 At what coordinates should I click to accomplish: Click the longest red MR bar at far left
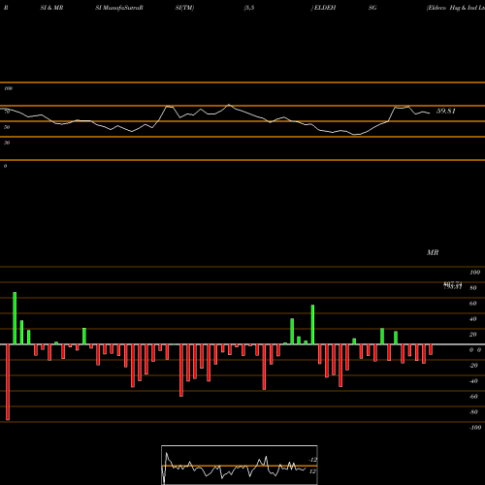pyautogui.click(x=8, y=382)
